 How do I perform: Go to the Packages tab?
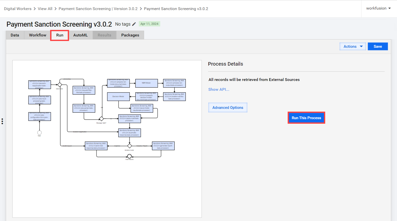coord(130,35)
